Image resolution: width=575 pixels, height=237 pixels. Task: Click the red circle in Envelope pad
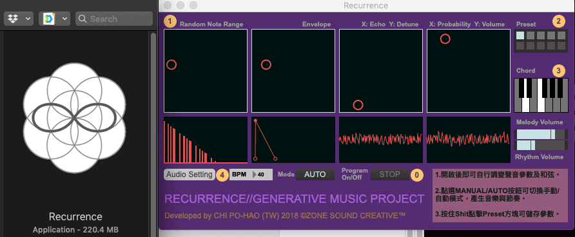[266, 65]
